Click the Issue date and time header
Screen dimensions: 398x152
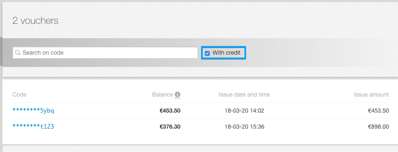[244, 94]
